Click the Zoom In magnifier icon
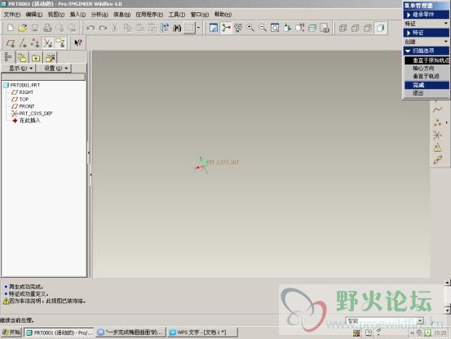This screenshot has width=451, height=339. (250, 28)
